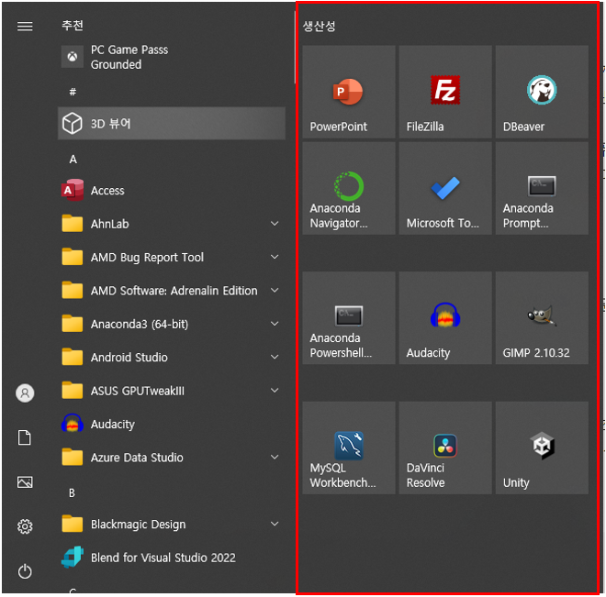Screen dimensions: 606x597
Task: Open the user account icon
Action: pyautogui.click(x=25, y=392)
